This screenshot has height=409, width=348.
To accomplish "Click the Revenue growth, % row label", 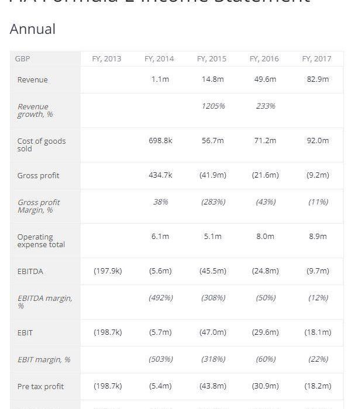I will pos(35,110).
